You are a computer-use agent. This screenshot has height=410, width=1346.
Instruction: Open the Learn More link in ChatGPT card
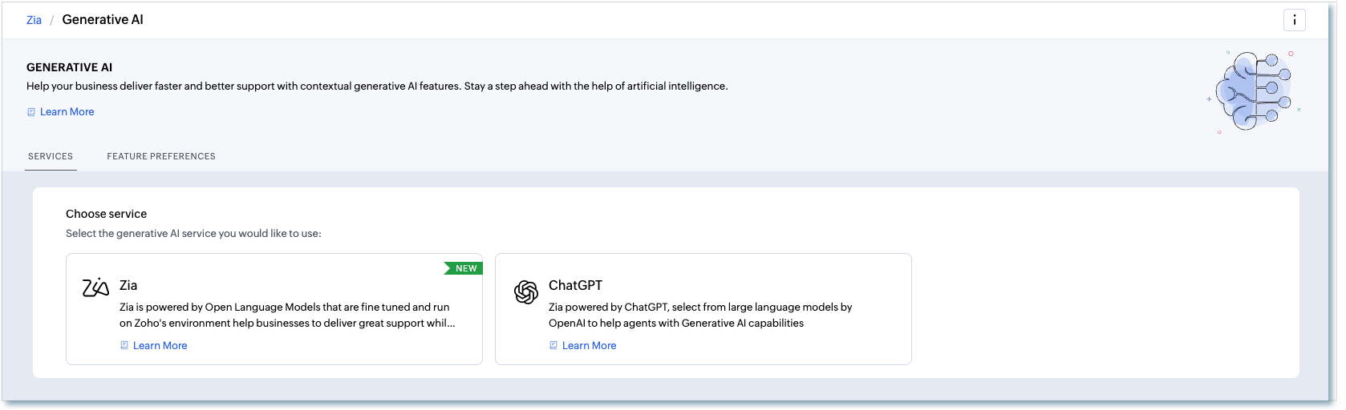click(590, 346)
